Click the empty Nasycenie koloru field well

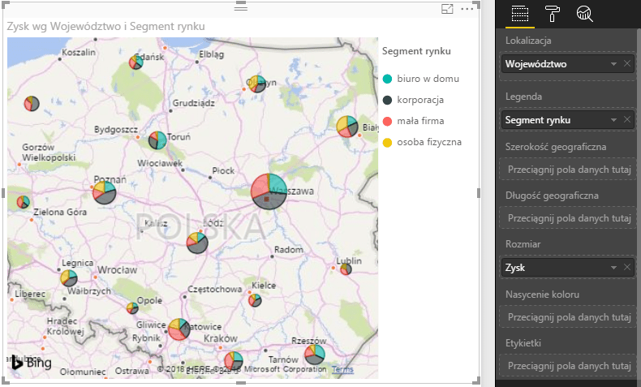point(568,317)
